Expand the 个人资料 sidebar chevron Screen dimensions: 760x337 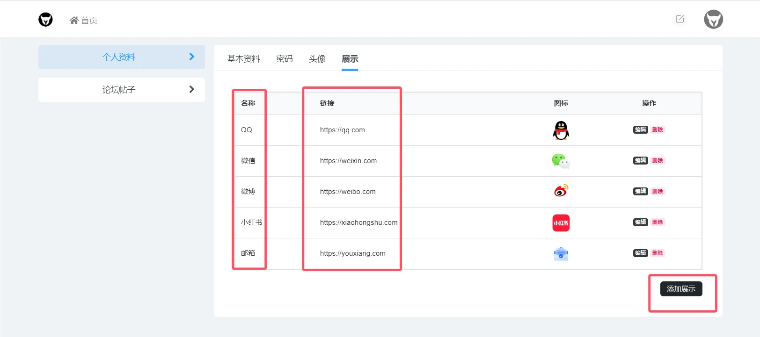click(x=191, y=57)
